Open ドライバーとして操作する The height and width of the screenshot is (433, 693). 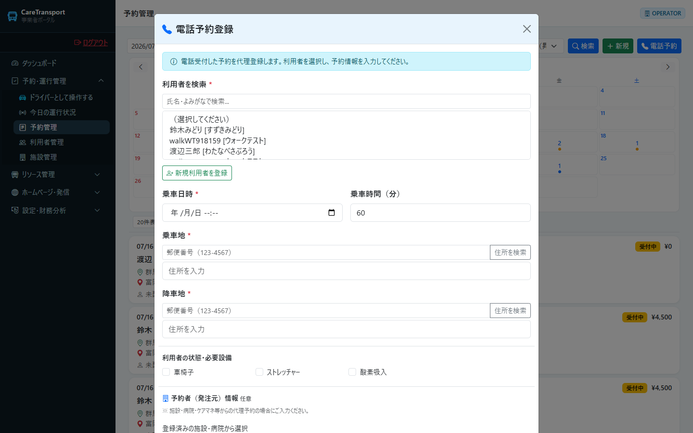[62, 97]
